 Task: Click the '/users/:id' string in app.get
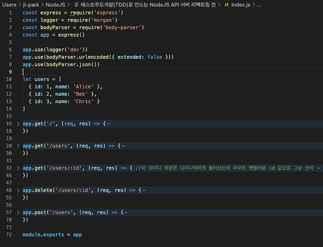pyautogui.click(x=64, y=168)
